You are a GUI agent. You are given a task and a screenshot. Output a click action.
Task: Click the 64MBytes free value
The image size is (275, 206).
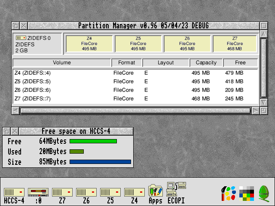point(53,141)
